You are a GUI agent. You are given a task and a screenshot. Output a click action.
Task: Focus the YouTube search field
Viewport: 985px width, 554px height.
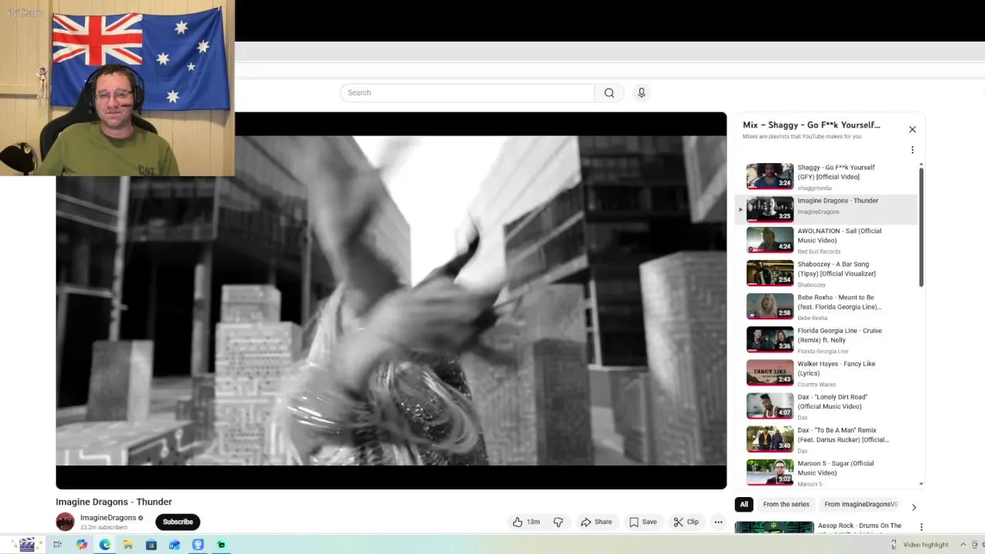pos(467,93)
